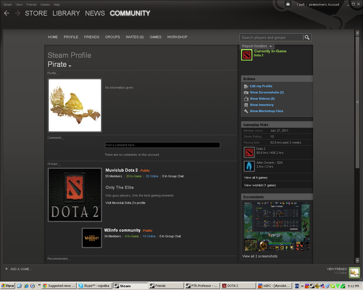Open the Dota 2 screenshot thumbnail
Screen dimensions: 363x290
[277, 227]
